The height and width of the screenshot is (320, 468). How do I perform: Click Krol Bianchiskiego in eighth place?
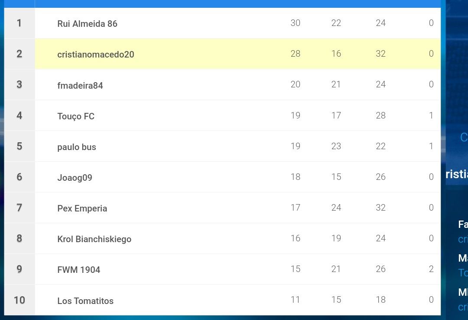click(94, 239)
